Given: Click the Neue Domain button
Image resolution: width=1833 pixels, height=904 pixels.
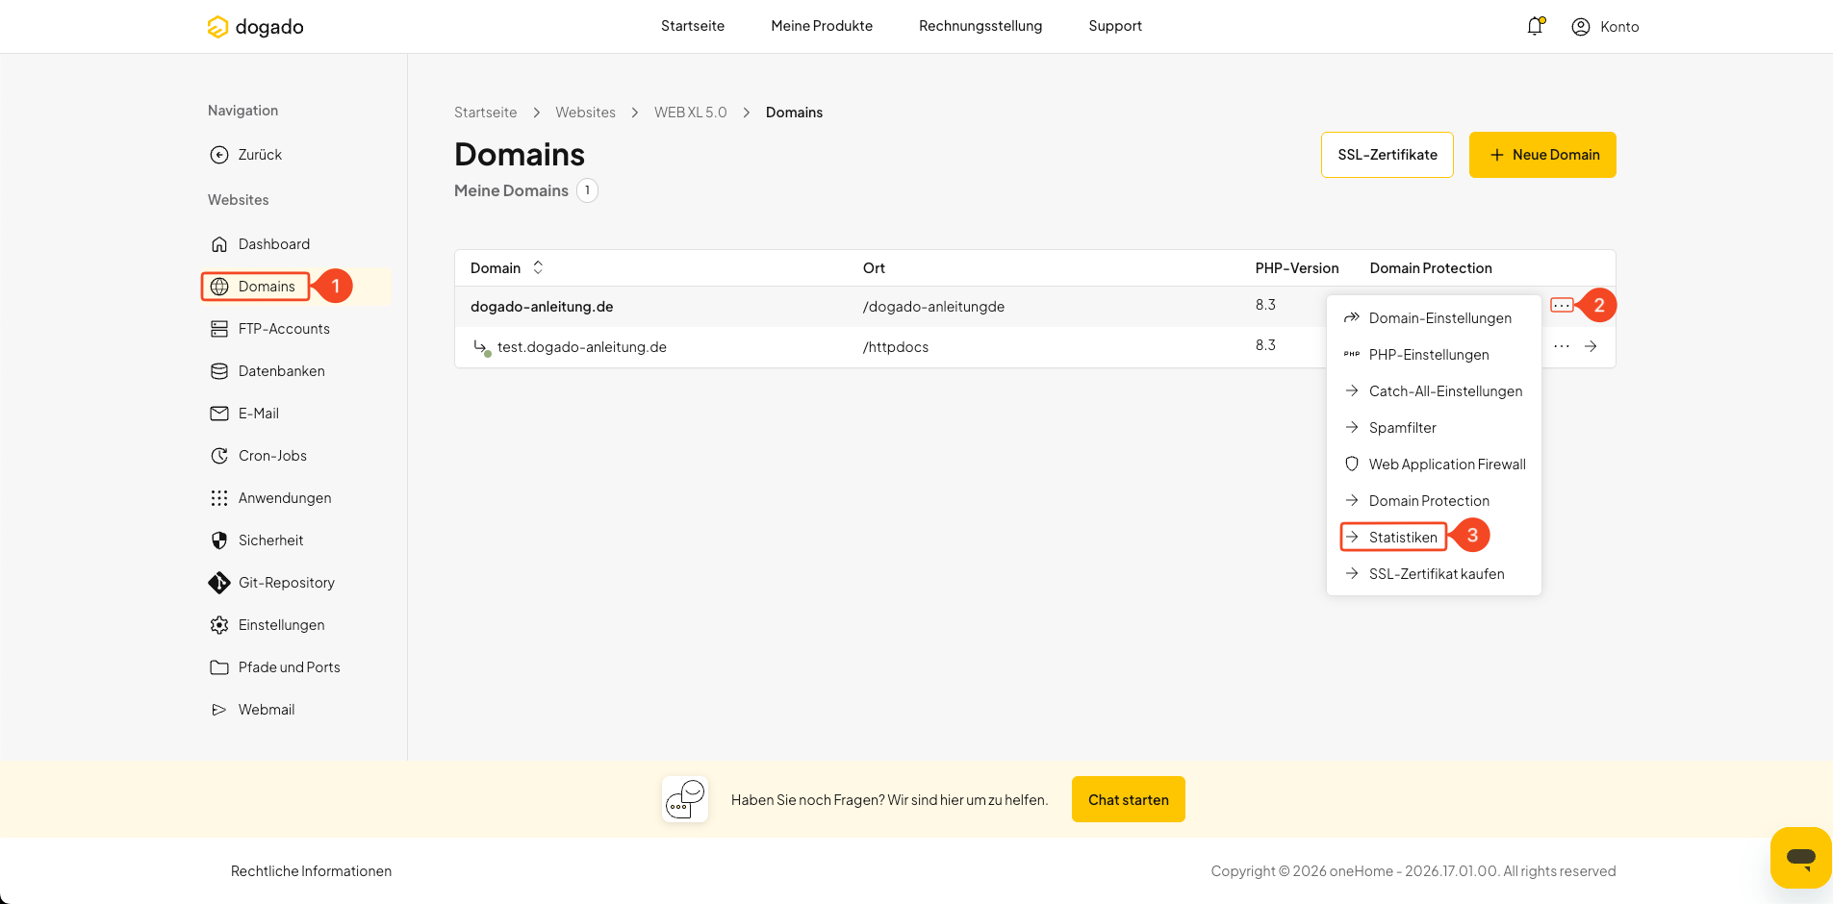Looking at the screenshot, I should pyautogui.click(x=1542, y=155).
